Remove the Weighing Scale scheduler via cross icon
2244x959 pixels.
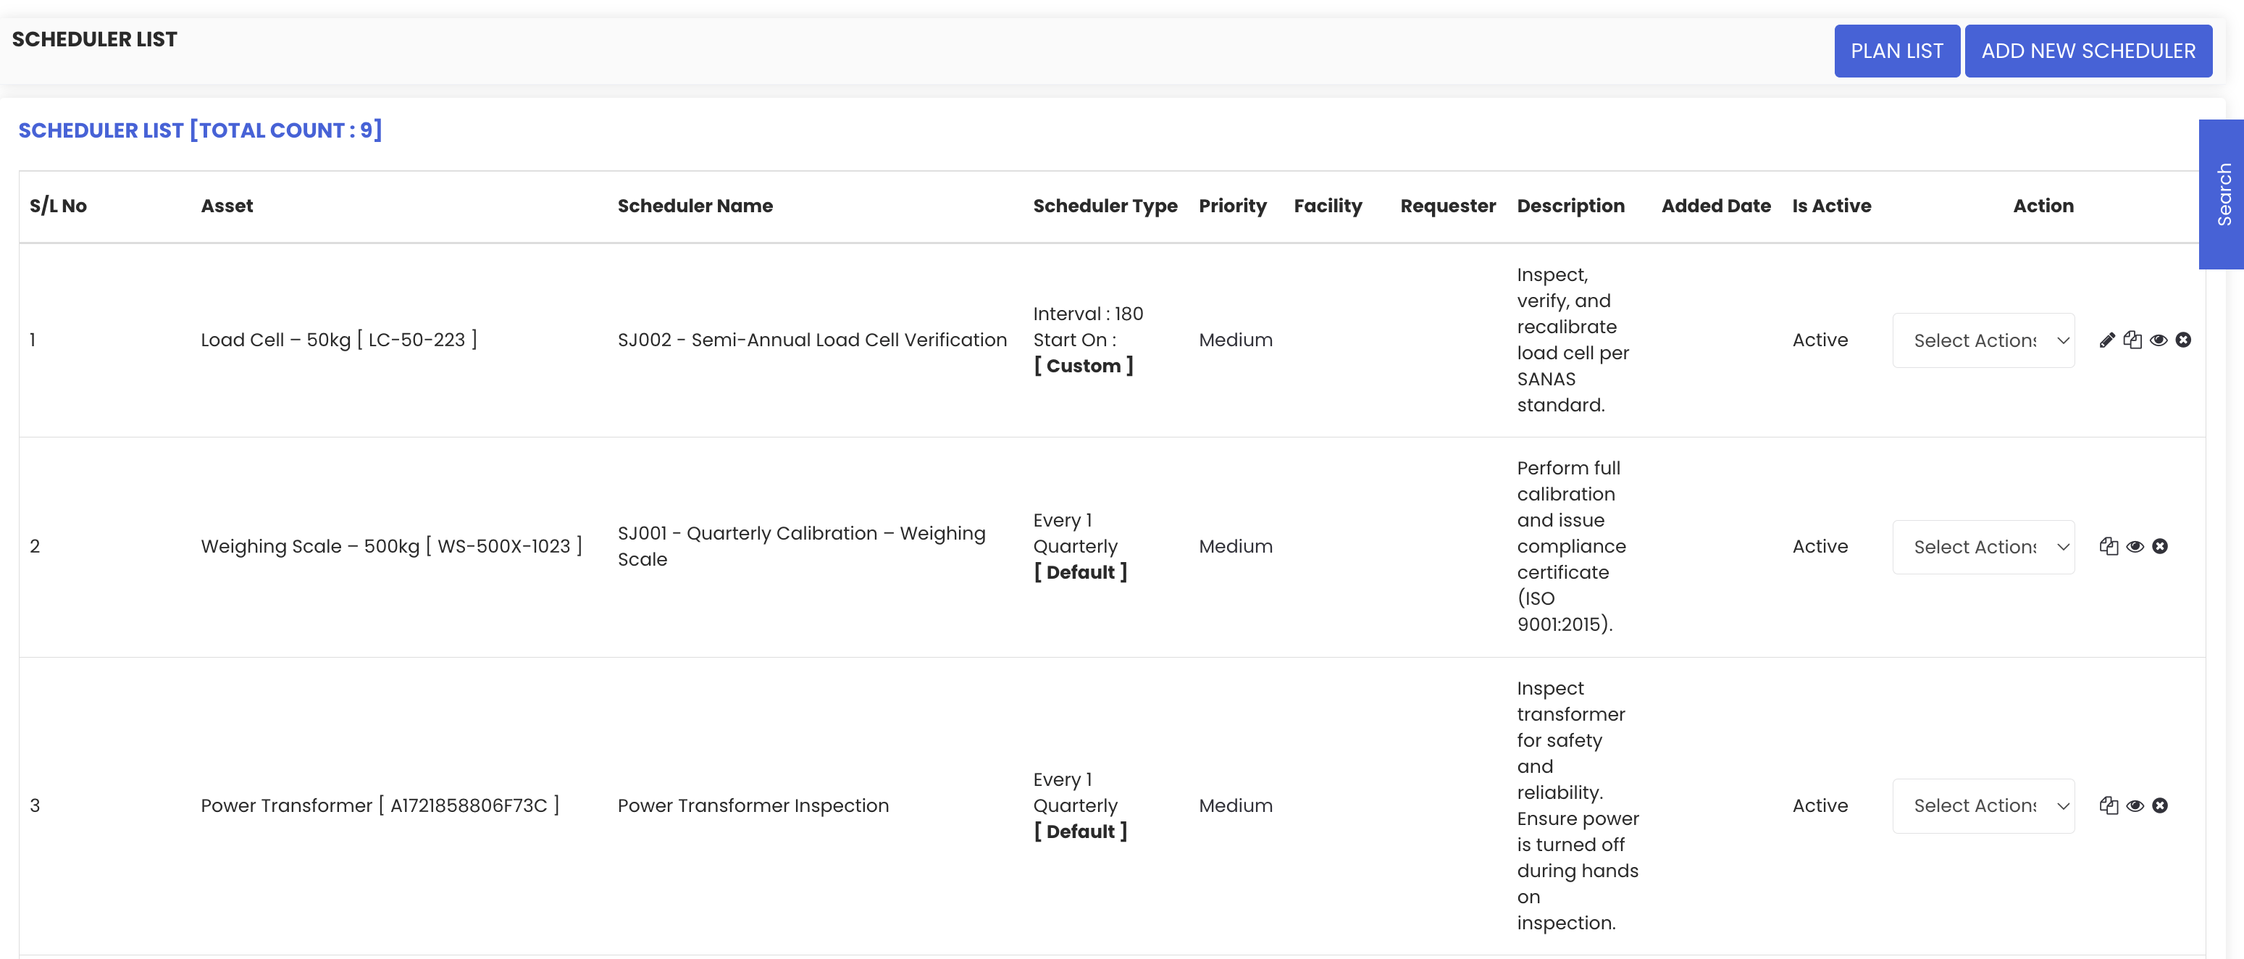(x=2161, y=546)
